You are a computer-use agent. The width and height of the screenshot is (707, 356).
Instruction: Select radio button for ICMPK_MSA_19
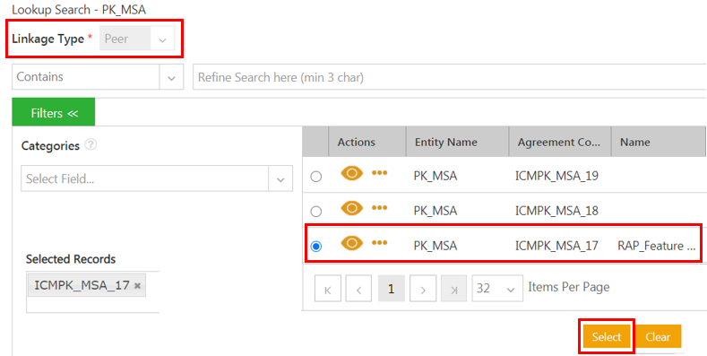pyautogui.click(x=316, y=176)
